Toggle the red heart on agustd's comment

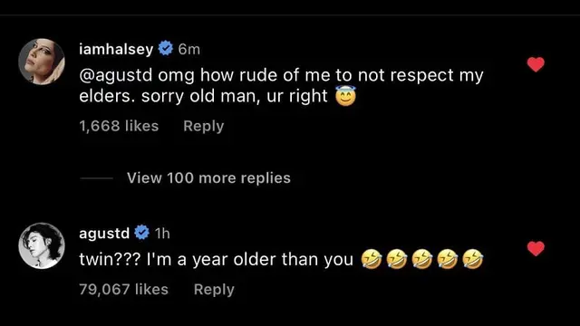[x=536, y=248]
